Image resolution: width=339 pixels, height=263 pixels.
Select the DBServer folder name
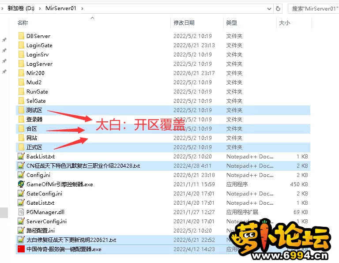pos(38,36)
